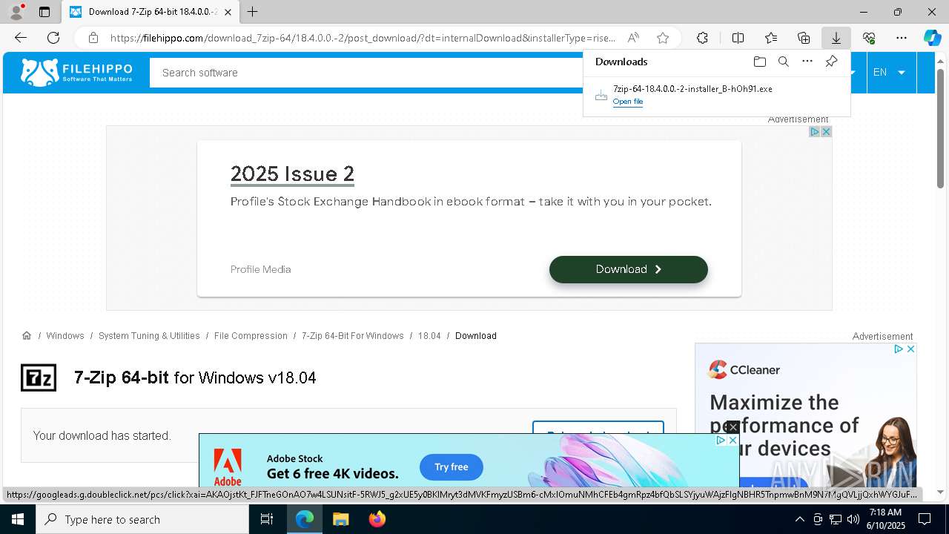949x534 pixels.
Task: Open the taskbar clock and date
Action: click(886, 519)
